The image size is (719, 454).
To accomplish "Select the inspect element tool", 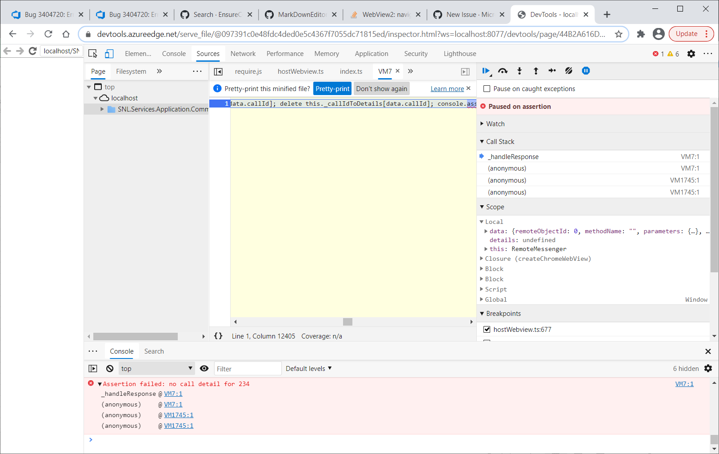I will (92, 53).
